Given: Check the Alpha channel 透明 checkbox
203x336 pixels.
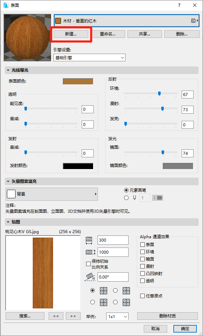Looking at the screenshot, I should (x=142, y=281).
